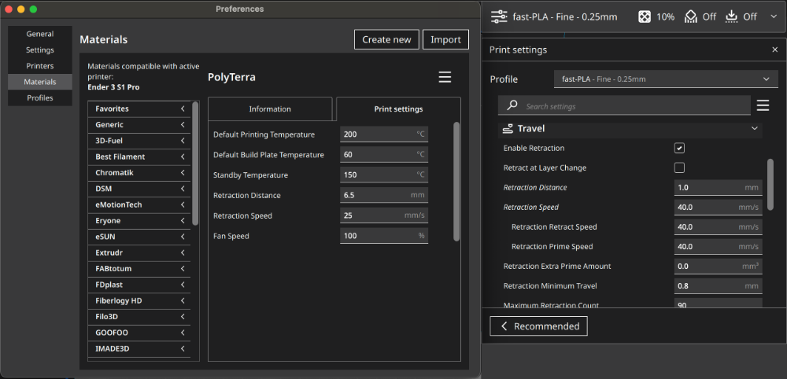Expand the Eryone material group
787x379 pixels.
pyautogui.click(x=139, y=221)
